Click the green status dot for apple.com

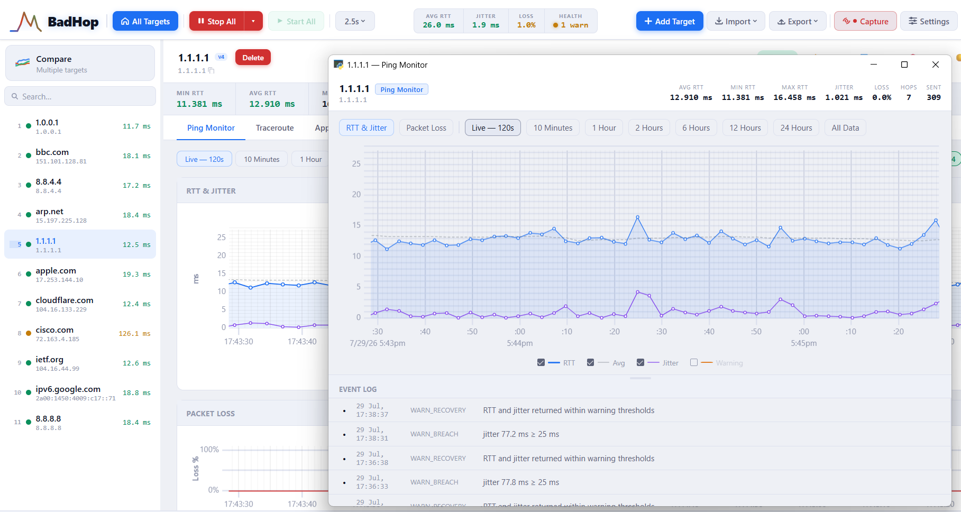coord(29,275)
